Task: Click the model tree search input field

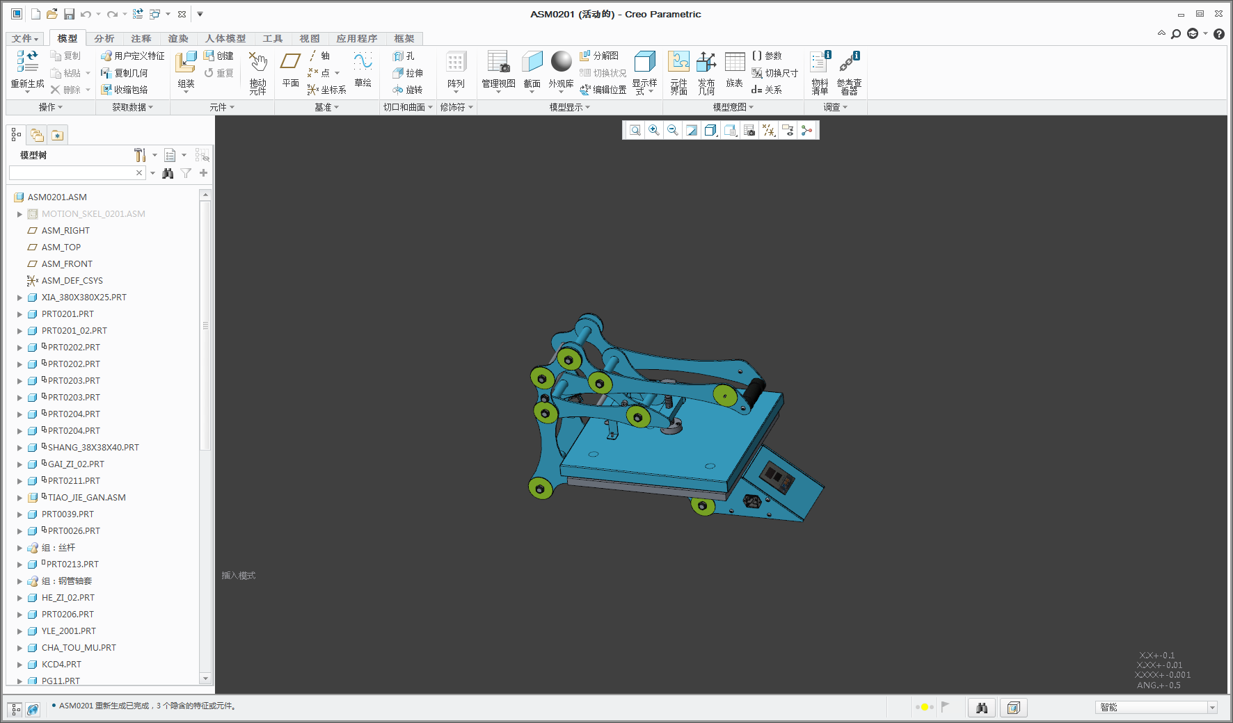Action: tap(72, 173)
